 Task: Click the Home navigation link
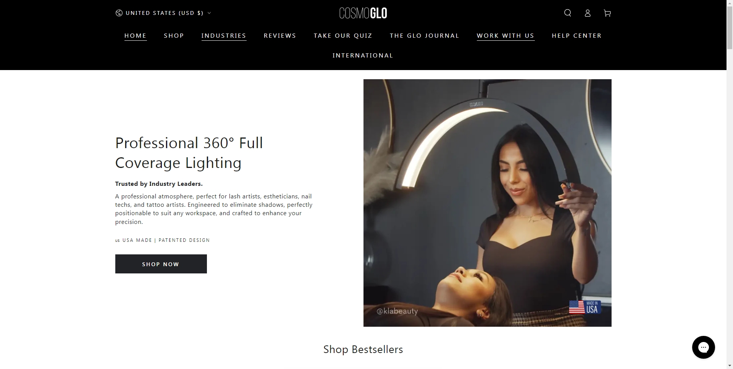point(136,35)
